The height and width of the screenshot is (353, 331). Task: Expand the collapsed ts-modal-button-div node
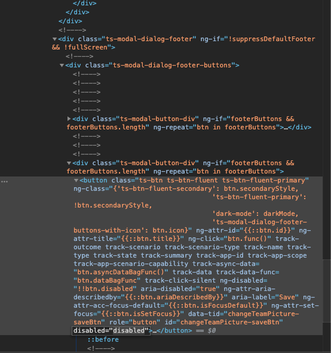(x=69, y=119)
